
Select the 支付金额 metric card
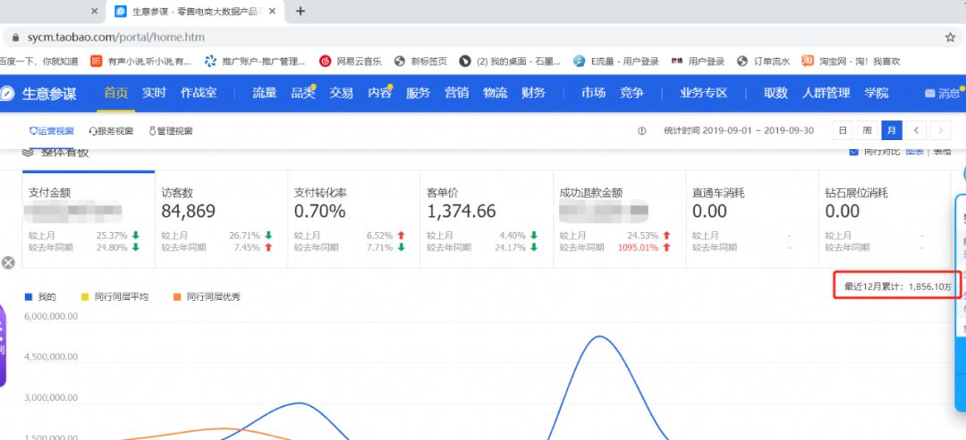point(88,220)
